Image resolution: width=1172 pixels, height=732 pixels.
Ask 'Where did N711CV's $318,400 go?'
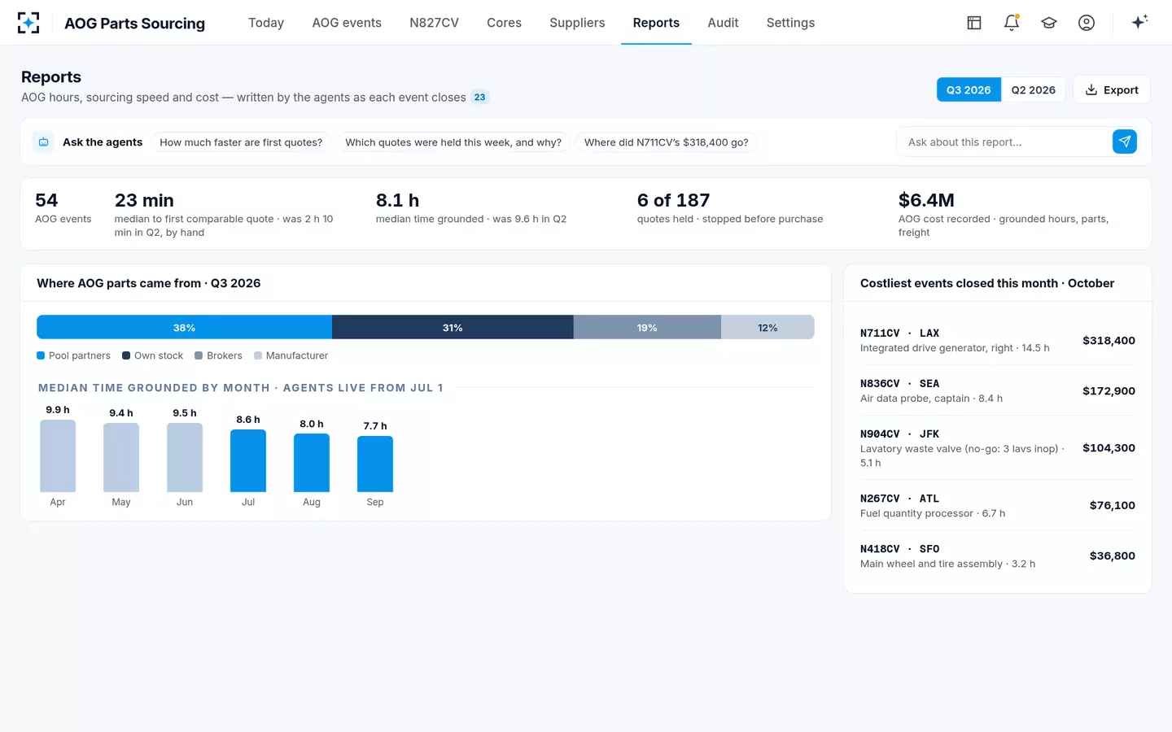pyautogui.click(x=667, y=142)
